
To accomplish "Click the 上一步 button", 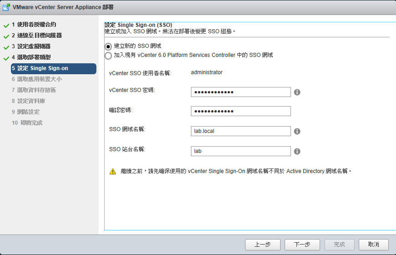I will [263, 245].
